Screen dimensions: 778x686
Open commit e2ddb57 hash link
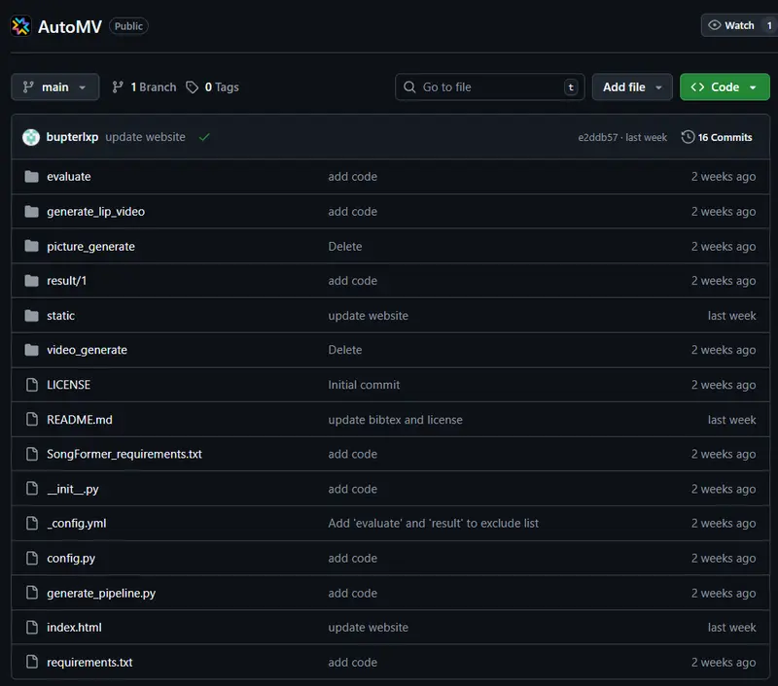(598, 138)
